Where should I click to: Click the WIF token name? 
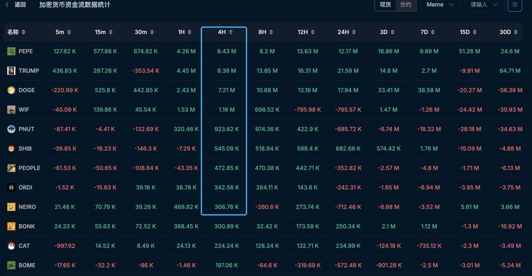(24, 110)
